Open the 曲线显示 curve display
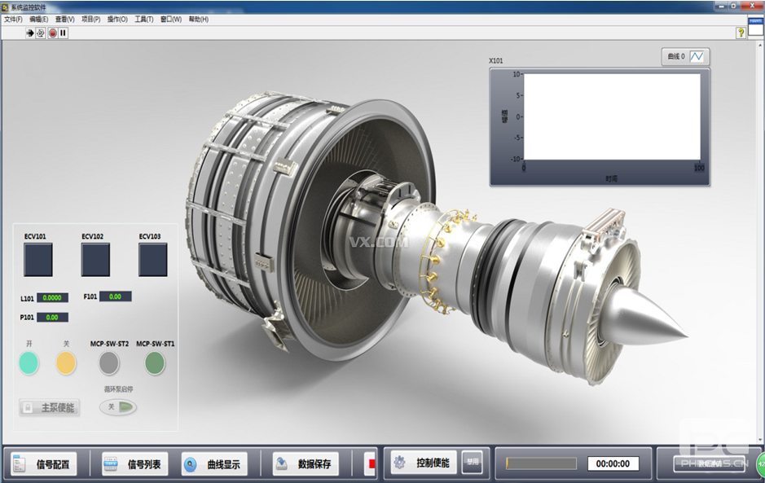765x483 pixels. [x=213, y=464]
